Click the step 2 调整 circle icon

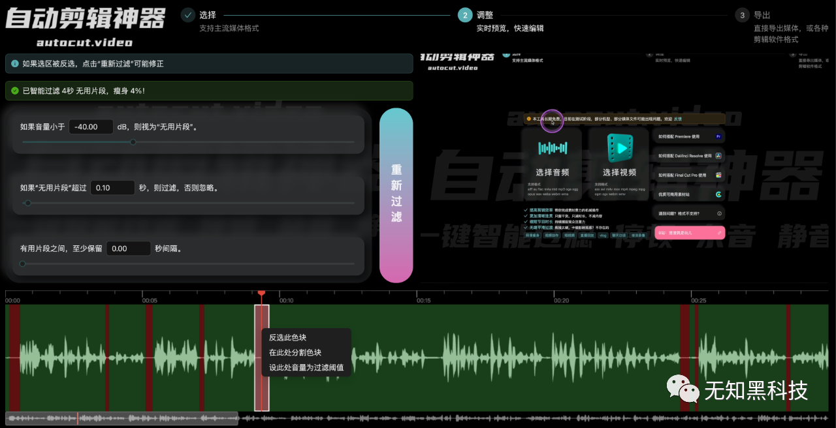coord(465,15)
